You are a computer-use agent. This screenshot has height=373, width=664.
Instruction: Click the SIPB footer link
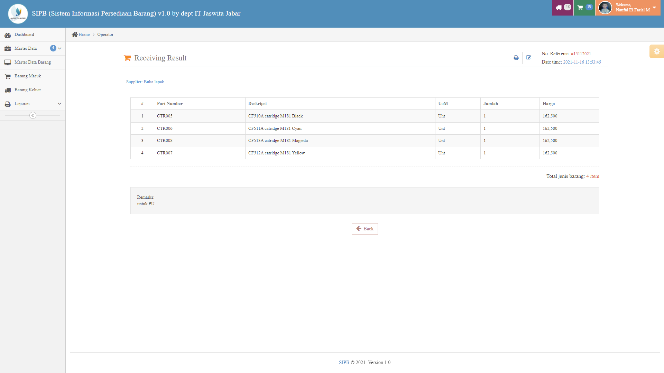click(344, 362)
